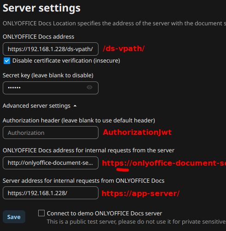Click 'ONLYOFFICE Docs address for internal requests' label
Image resolution: width=226 pixels, height=231 pixels.
tap(88, 150)
